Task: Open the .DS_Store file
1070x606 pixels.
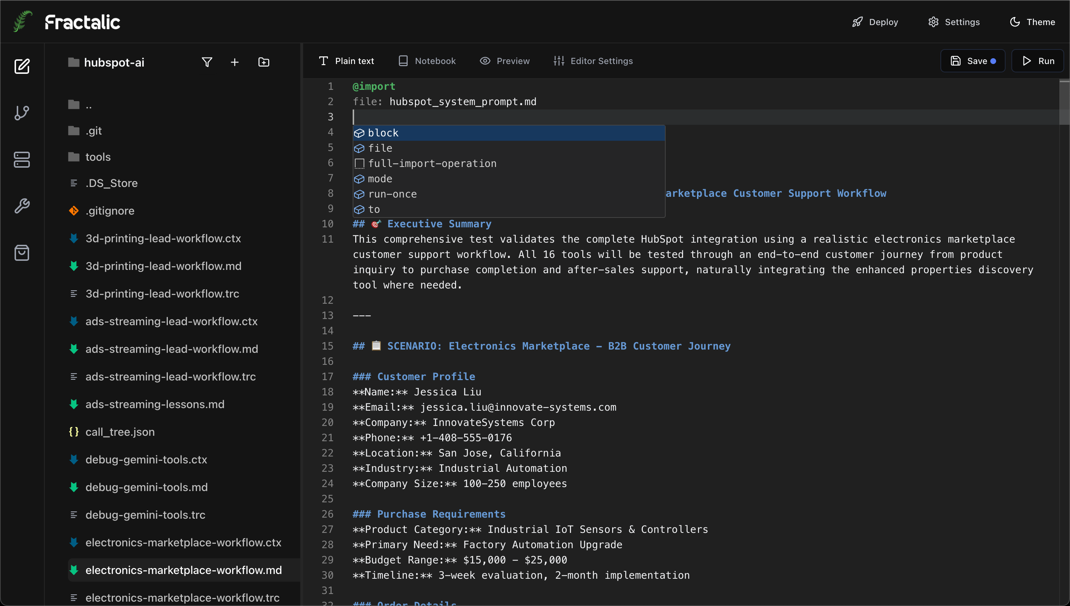Action: click(103, 183)
